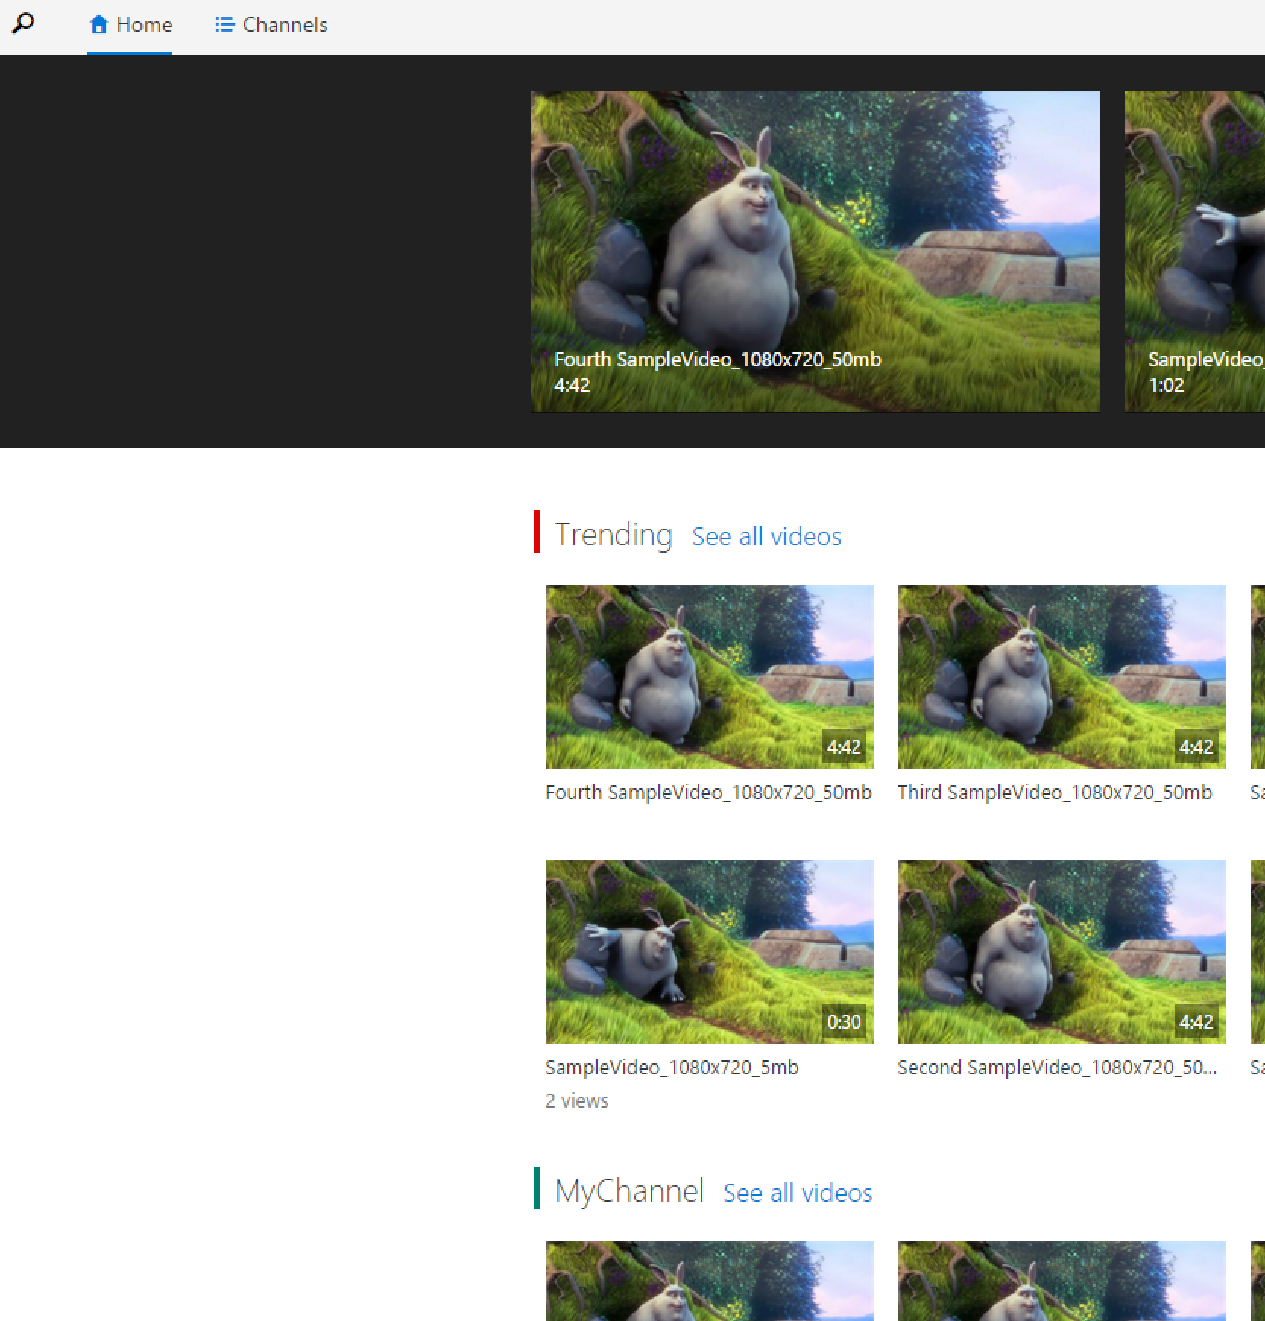1265x1321 pixels.
Task: Open the Second SampleVideo thumbnail
Action: 1062,951
